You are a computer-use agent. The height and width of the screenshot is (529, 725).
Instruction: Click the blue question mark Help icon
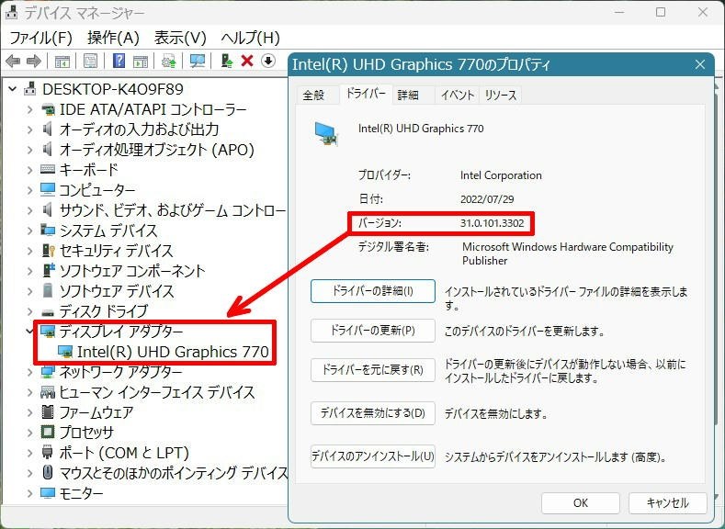coord(119,61)
